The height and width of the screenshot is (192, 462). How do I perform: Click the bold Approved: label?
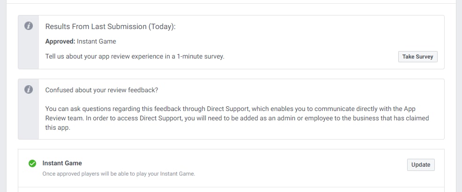pyautogui.click(x=60, y=41)
